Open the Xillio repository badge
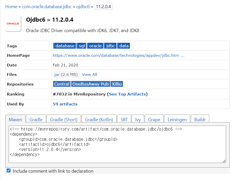Viewport: 233px width, 179px height. pyautogui.click(x=117, y=84)
